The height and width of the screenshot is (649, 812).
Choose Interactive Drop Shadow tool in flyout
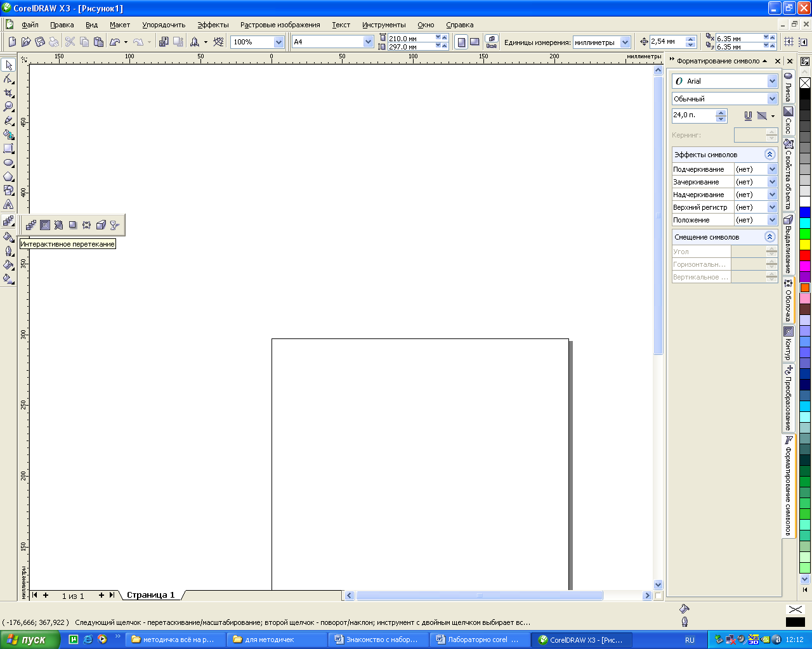coord(73,225)
